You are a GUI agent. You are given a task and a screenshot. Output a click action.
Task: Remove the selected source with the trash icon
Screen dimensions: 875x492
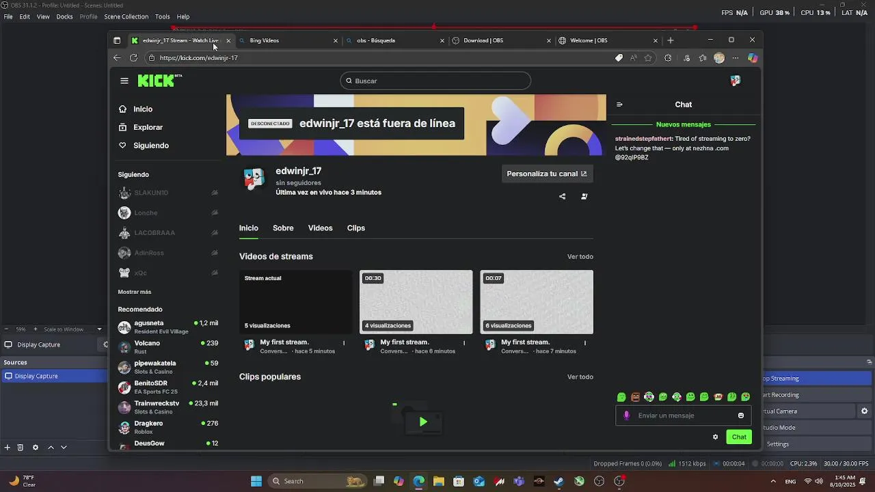click(21, 447)
